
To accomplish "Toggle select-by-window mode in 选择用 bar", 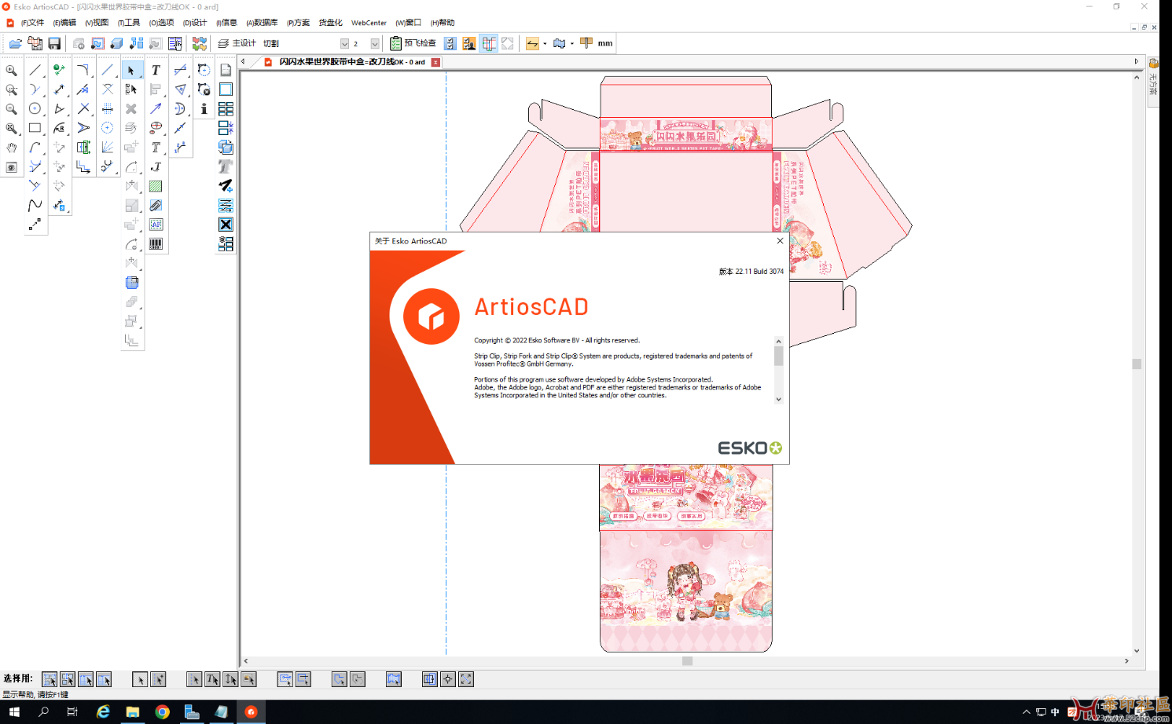I will tap(50, 679).
